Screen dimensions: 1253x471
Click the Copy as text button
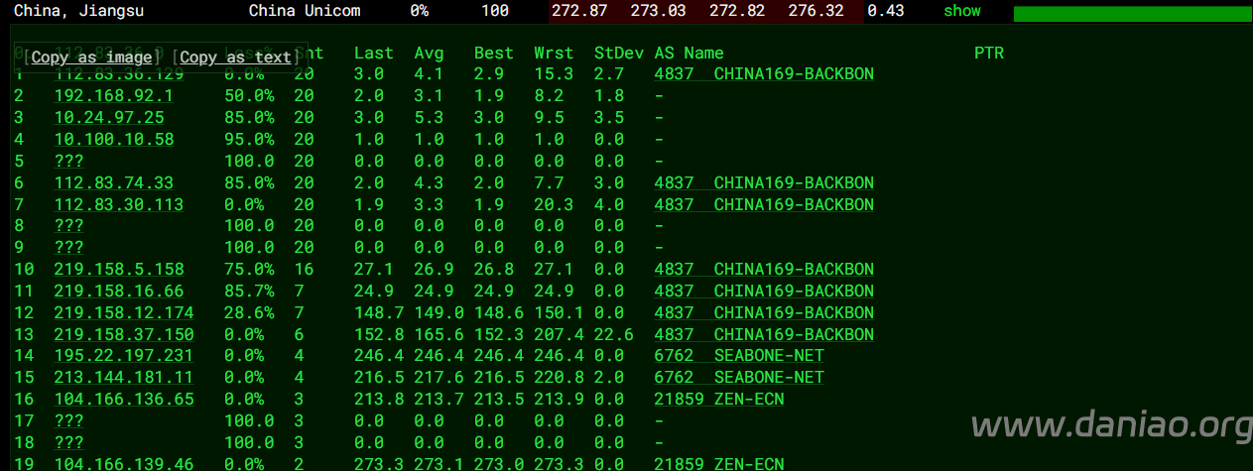[235, 58]
